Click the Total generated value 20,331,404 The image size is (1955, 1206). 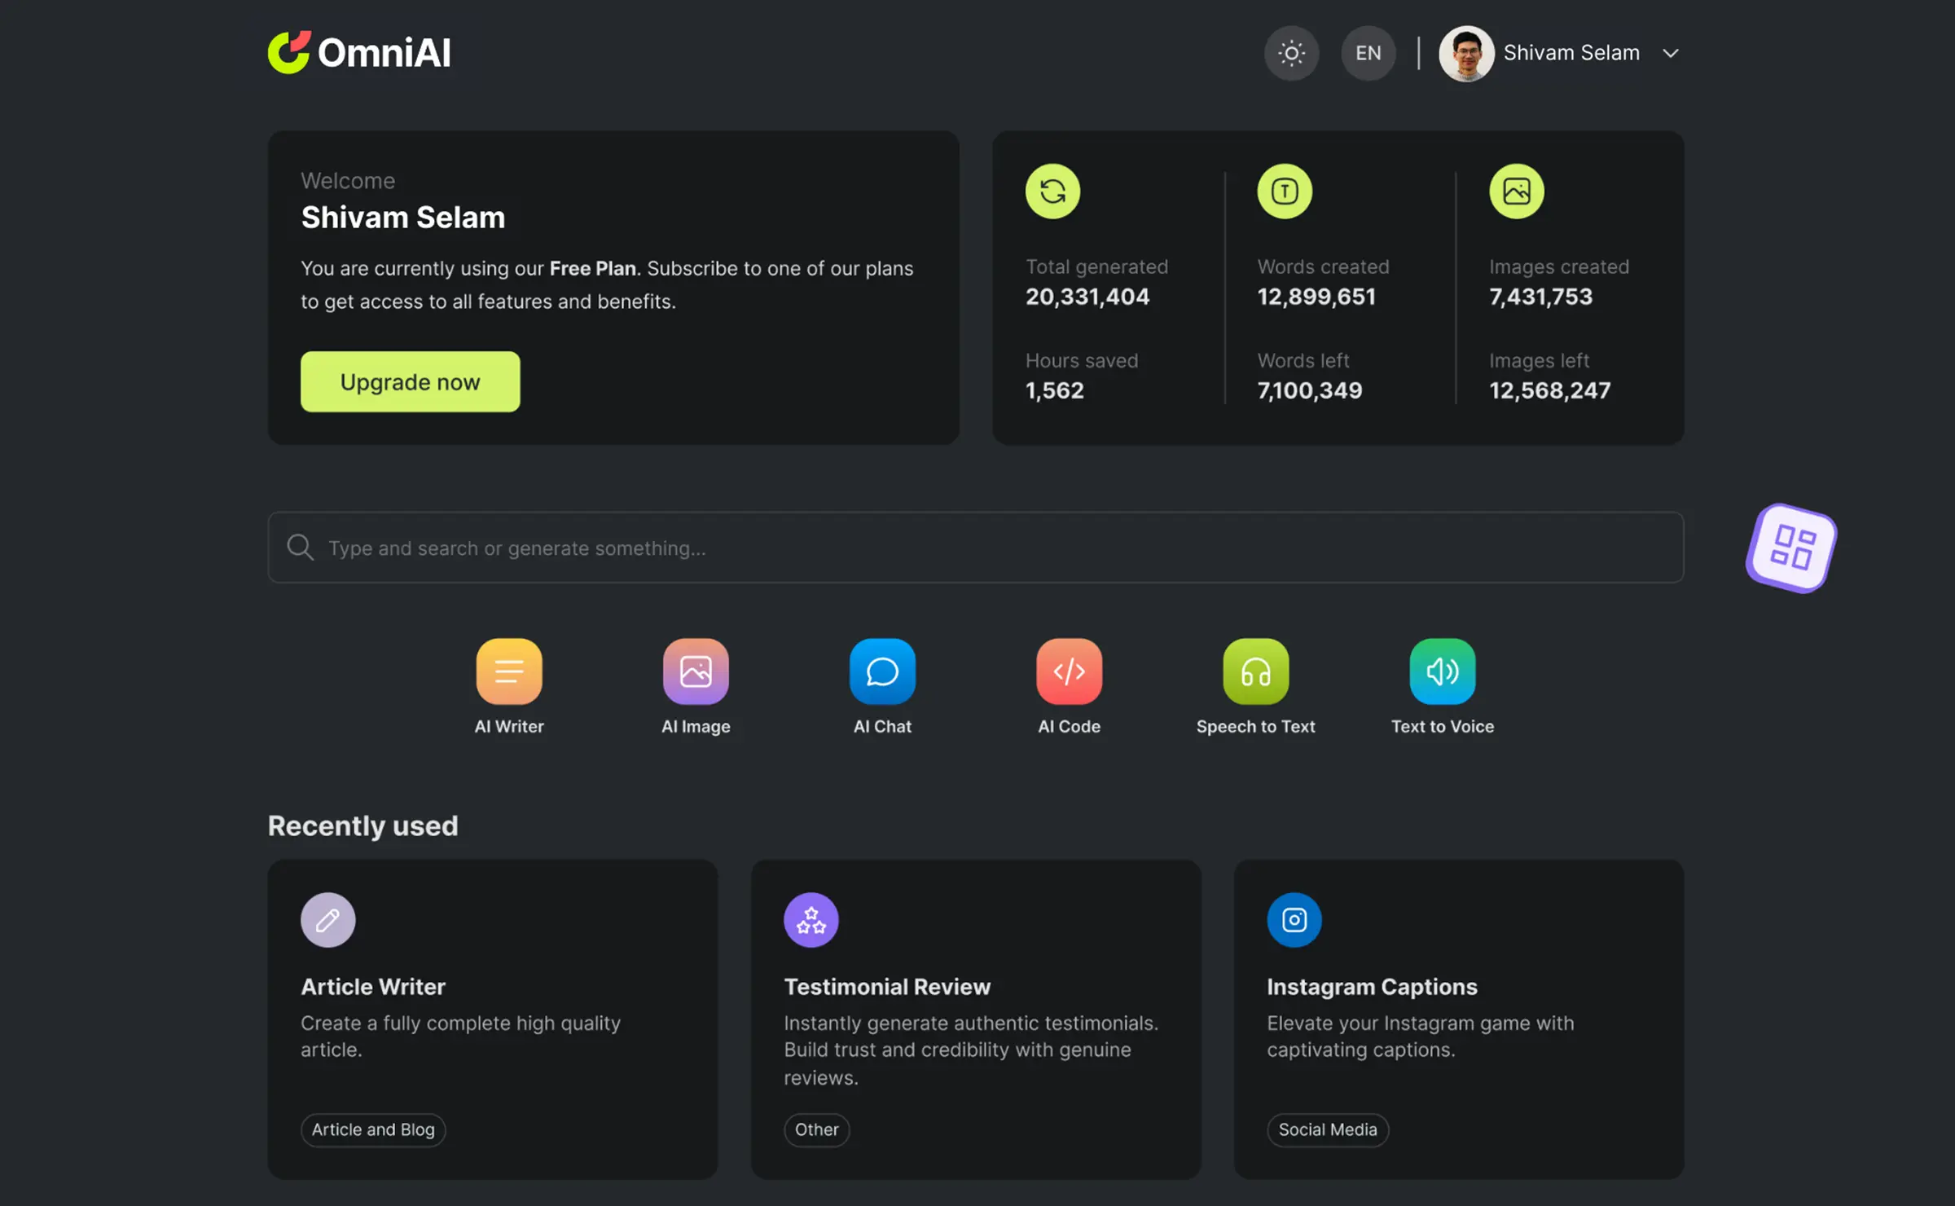(x=1087, y=297)
